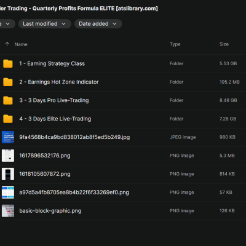246x246 pixels.
Task: Open the Last modified filter dropdown
Action: click(x=45, y=24)
